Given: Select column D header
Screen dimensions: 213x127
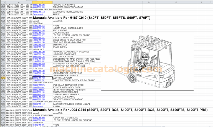Looking at the screenshot, I should click(149, 2).
